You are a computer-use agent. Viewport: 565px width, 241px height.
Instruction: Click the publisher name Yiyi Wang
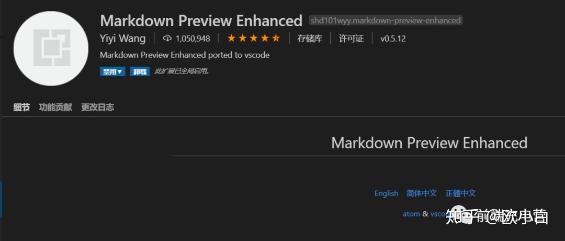123,39
